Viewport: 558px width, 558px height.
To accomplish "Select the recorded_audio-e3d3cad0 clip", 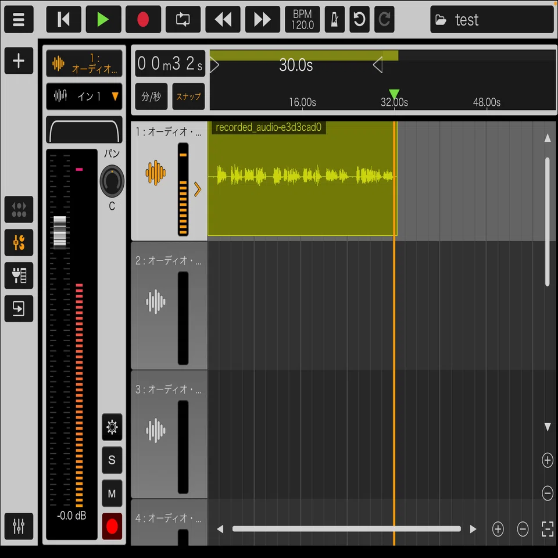I will click(302, 178).
